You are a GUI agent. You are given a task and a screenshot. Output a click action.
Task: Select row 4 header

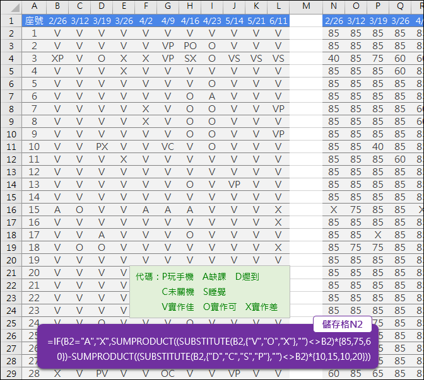(x=11, y=59)
